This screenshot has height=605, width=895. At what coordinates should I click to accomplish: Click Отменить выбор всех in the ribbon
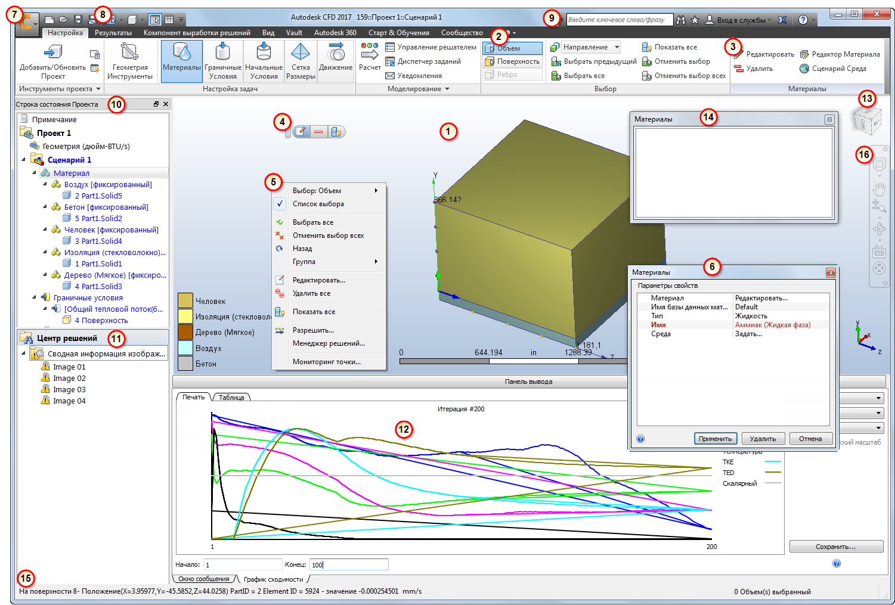[x=684, y=76]
